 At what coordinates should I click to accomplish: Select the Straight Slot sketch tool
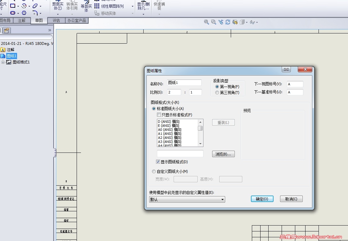13,13
